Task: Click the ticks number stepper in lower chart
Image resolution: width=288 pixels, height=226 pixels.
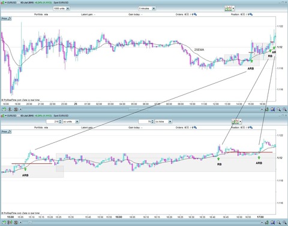Action: coord(152,121)
